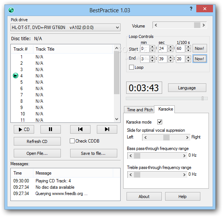Screen dimensions: 223x217
Task: Play the CD with the CD button
Action: 24,130
